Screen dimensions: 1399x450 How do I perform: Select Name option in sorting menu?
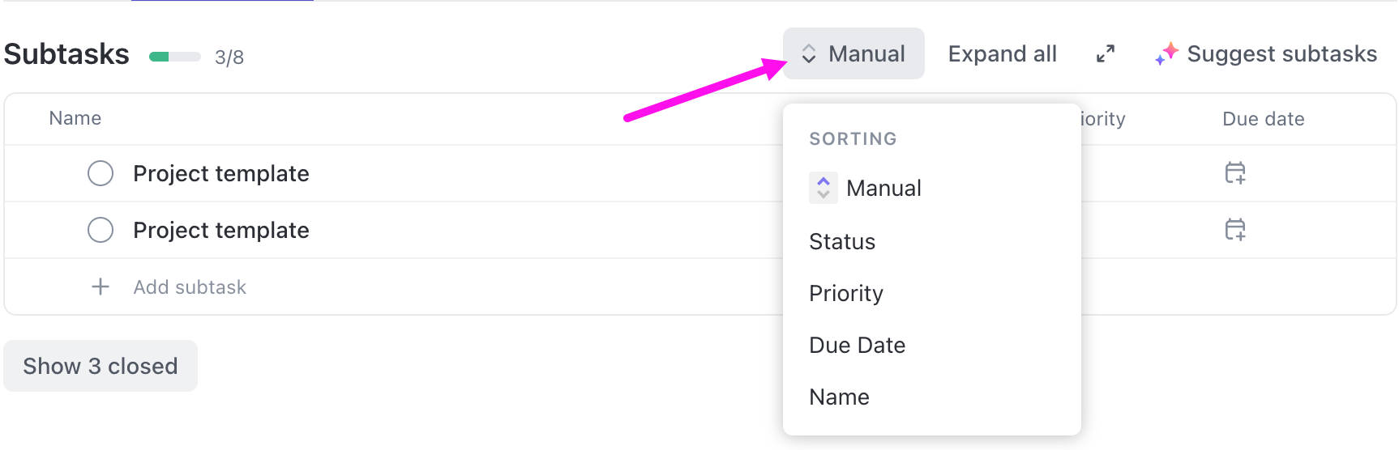point(839,397)
